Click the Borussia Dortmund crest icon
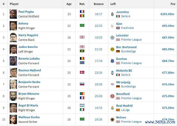 [x=112, y=49]
